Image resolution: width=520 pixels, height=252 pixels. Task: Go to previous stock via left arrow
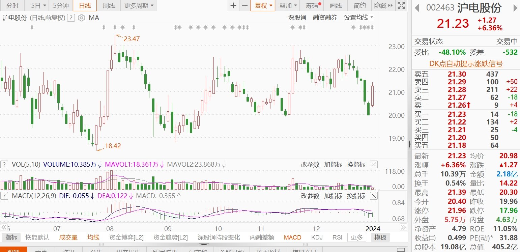(417, 7)
